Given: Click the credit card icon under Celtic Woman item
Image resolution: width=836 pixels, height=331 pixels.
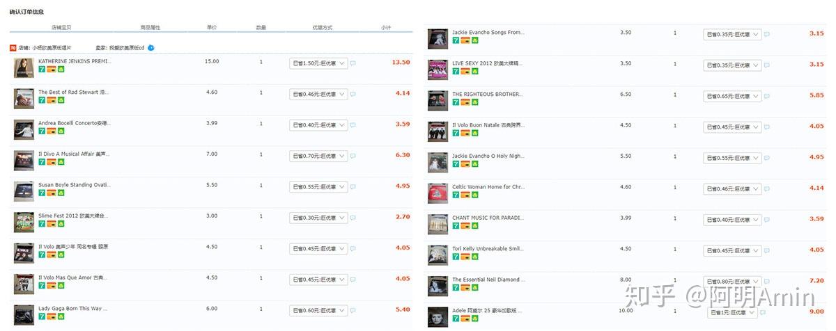Looking at the screenshot, I should (x=465, y=195).
